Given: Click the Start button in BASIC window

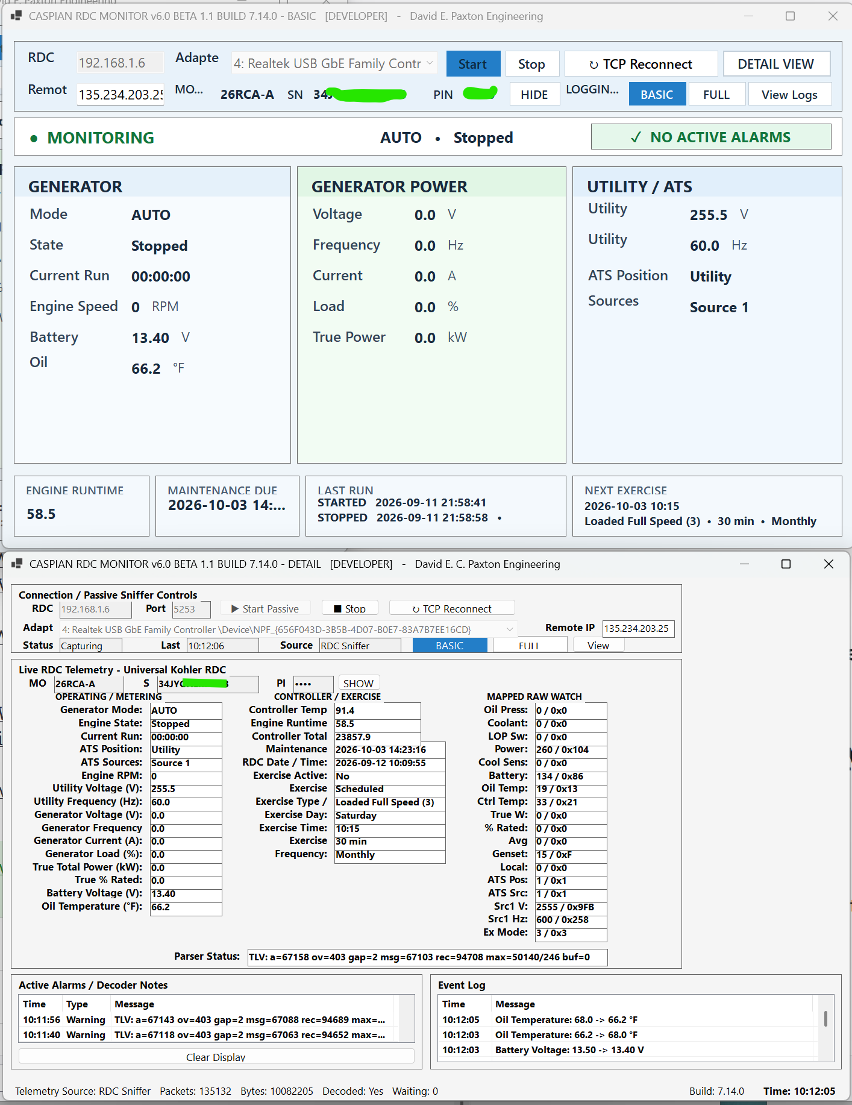Looking at the screenshot, I should coord(473,64).
